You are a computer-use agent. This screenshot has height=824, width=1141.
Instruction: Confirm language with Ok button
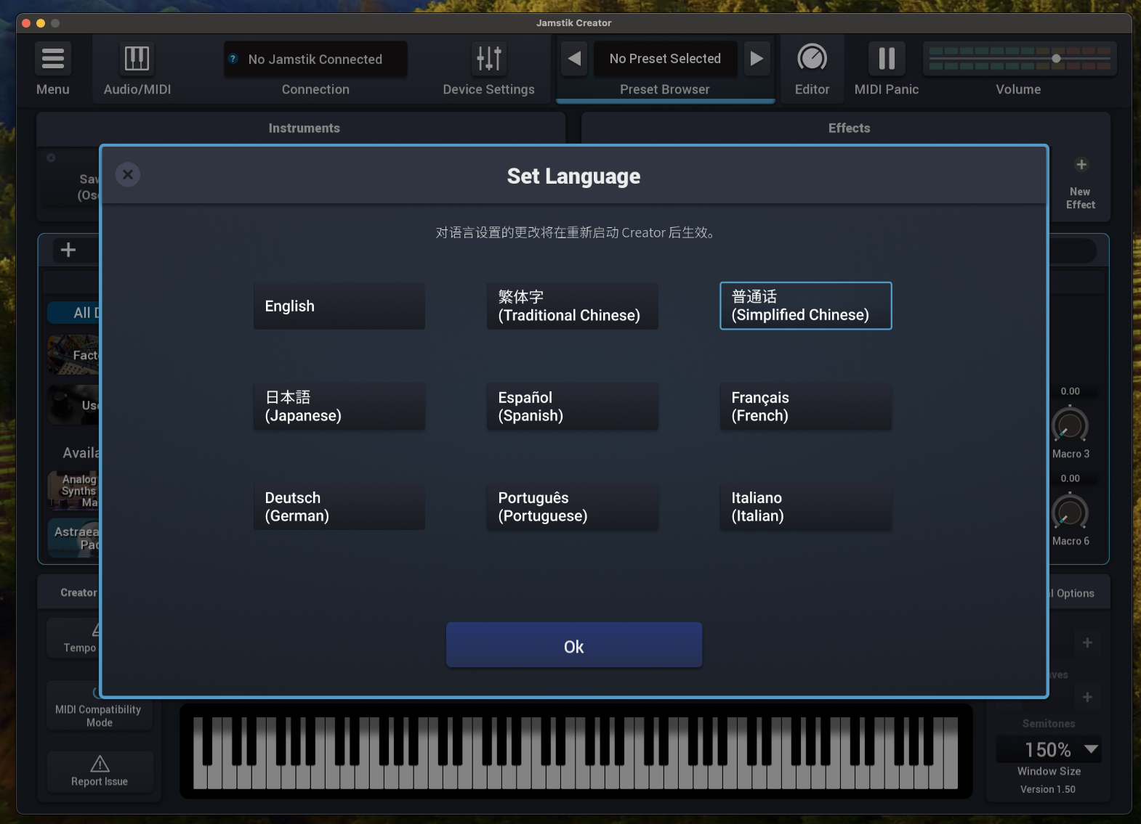coord(574,645)
